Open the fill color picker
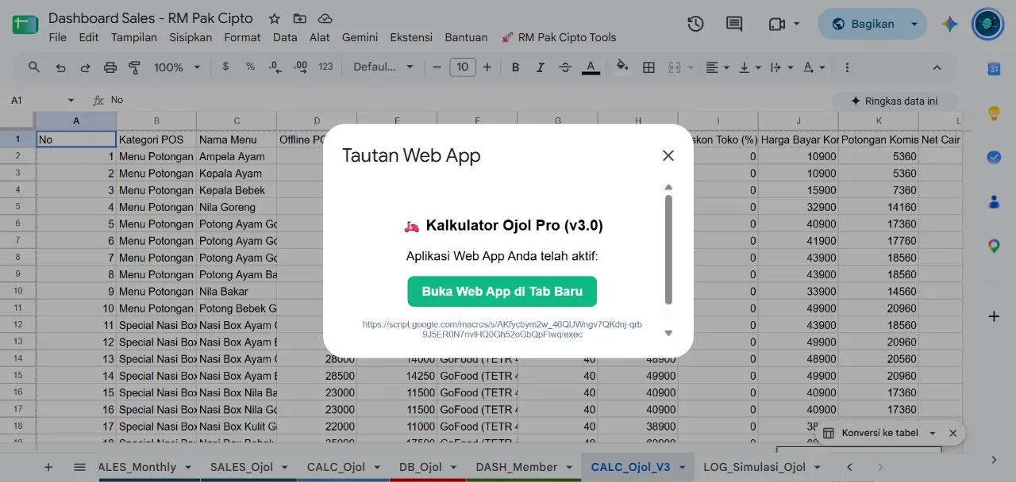 coord(622,67)
